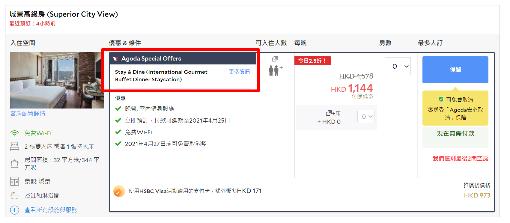Viewport: 510px width, 223px height.
Task: Click the city view window icon
Action: [14, 181]
